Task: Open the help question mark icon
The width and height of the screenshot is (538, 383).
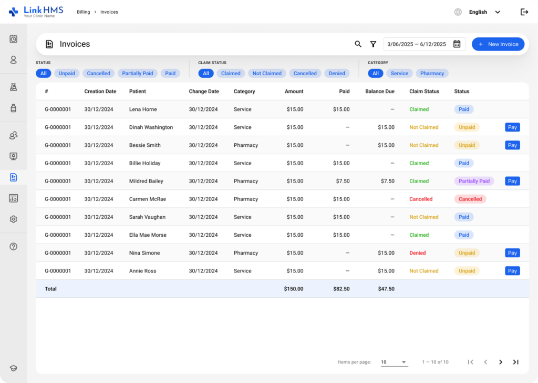Action: pos(13,246)
